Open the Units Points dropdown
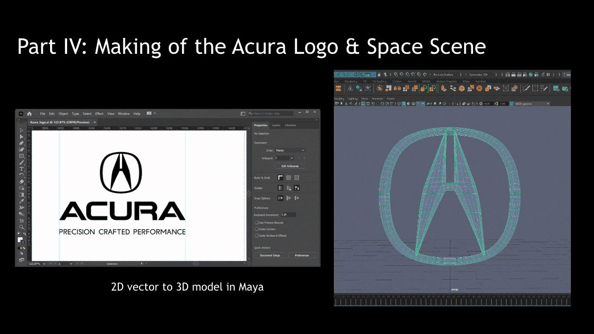The width and height of the screenshot is (594, 334). coord(290,151)
